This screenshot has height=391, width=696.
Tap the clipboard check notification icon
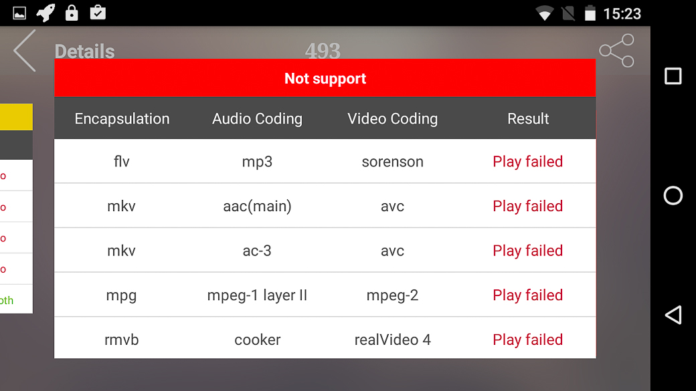coord(98,13)
